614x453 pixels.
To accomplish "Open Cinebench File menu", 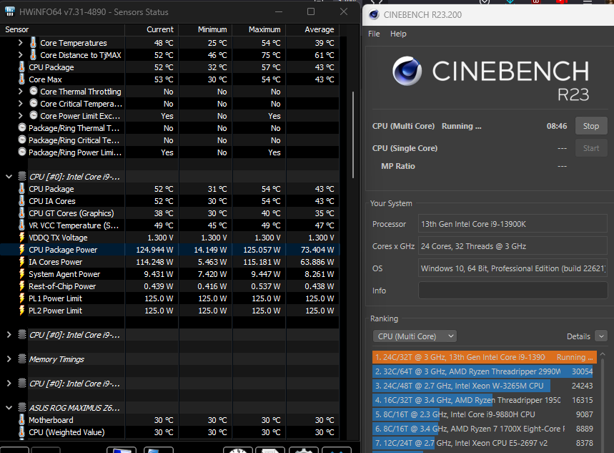I will [x=374, y=34].
